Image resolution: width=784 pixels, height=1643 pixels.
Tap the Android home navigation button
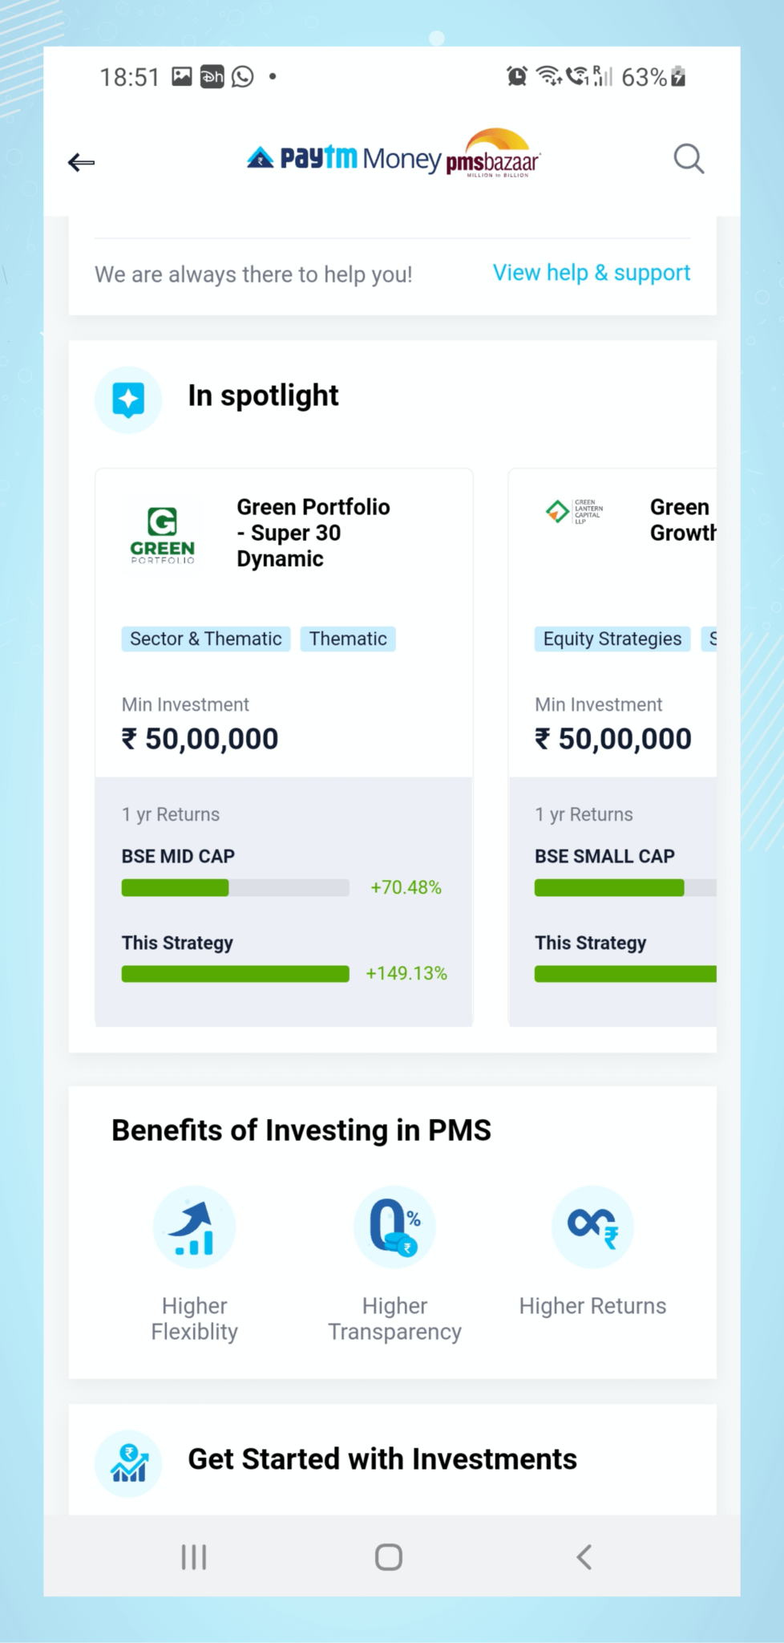click(x=388, y=1556)
